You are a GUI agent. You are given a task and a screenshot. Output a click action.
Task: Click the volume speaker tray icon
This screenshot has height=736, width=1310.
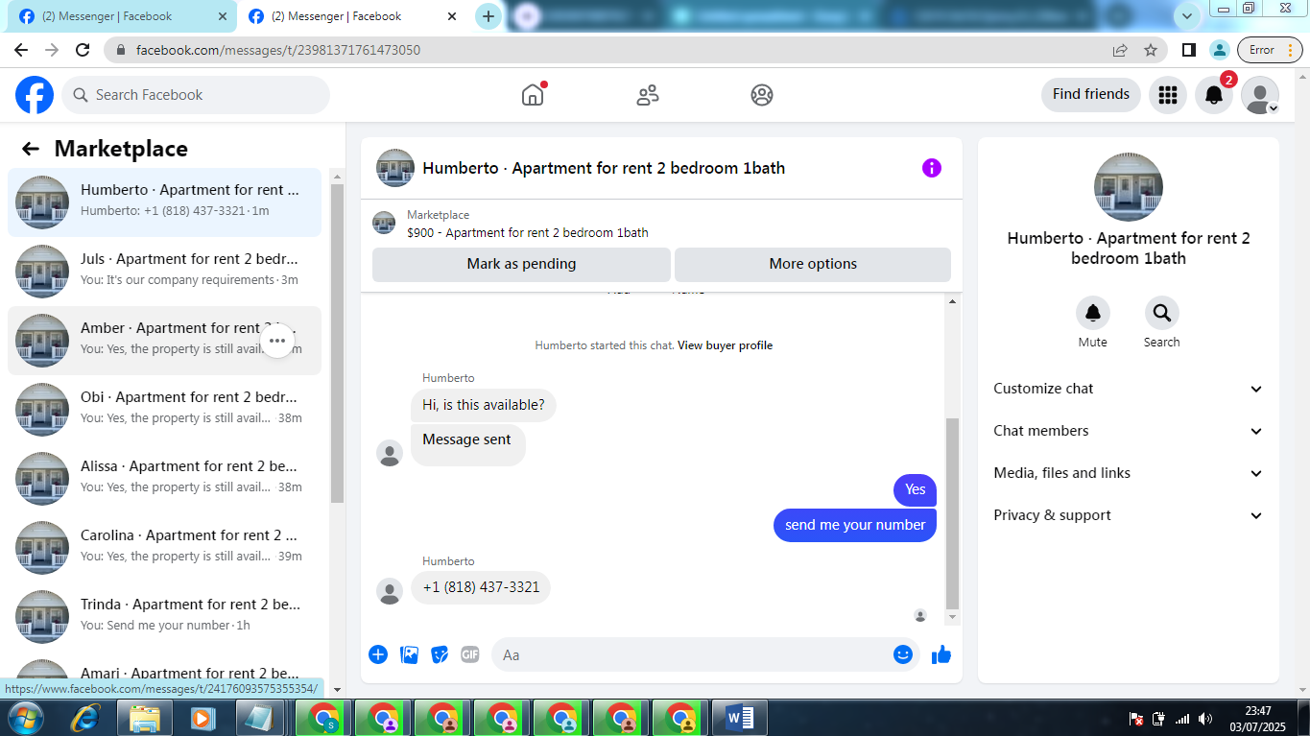pos(1206,718)
